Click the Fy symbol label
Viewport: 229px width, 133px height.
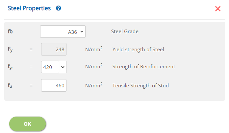pyautogui.click(x=10, y=50)
